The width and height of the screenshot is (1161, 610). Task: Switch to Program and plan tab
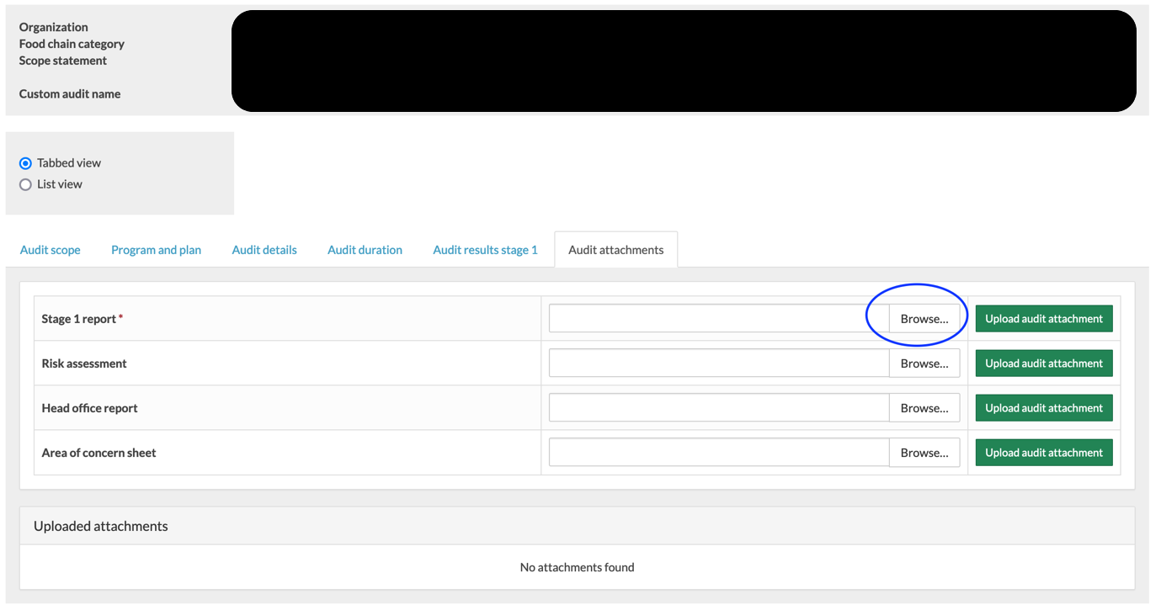pyautogui.click(x=156, y=250)
